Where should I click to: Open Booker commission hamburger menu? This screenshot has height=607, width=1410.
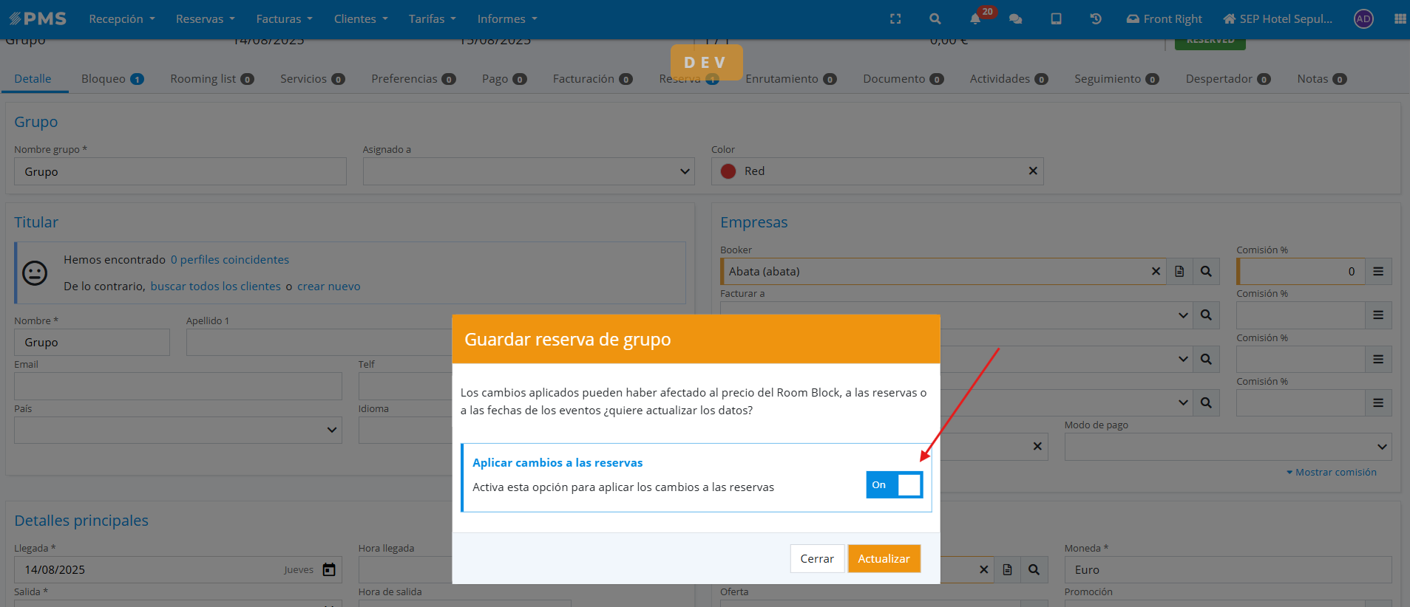coord(1378,272)
